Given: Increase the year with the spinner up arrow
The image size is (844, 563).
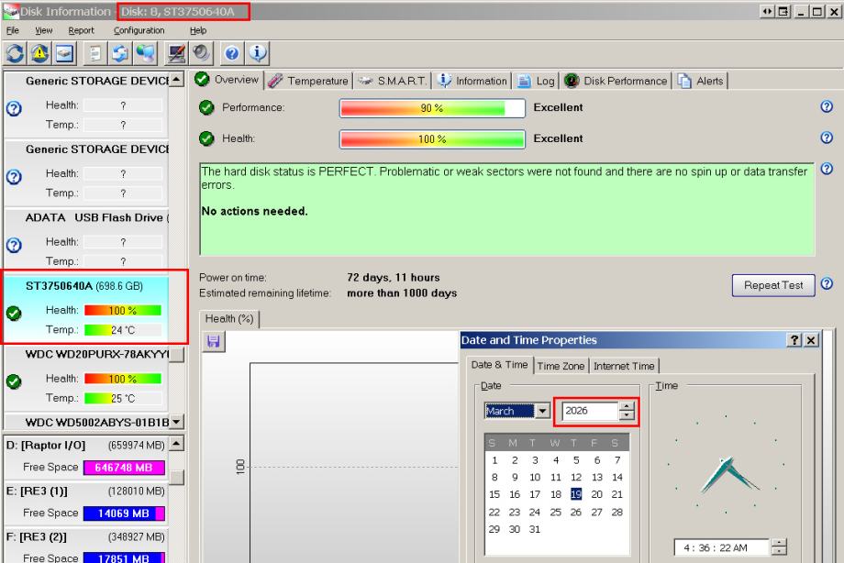Looking at the screenshot, I should pos(627,407).
